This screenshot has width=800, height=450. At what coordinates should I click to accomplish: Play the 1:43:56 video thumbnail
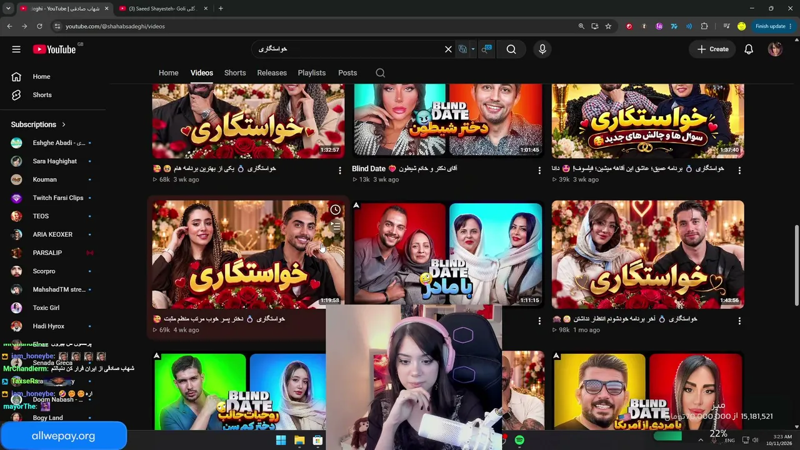pyautogui.click(x=647, y=254)
